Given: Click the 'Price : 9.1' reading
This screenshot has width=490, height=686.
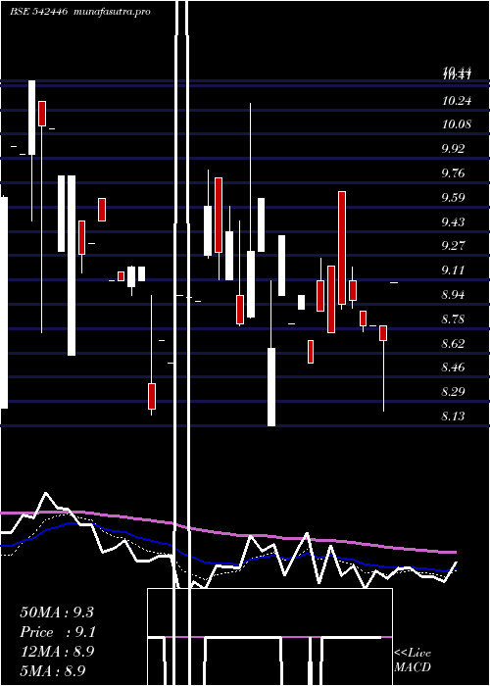Looking at the screenshot, I should pyautogui.click(x=58, y=632).
